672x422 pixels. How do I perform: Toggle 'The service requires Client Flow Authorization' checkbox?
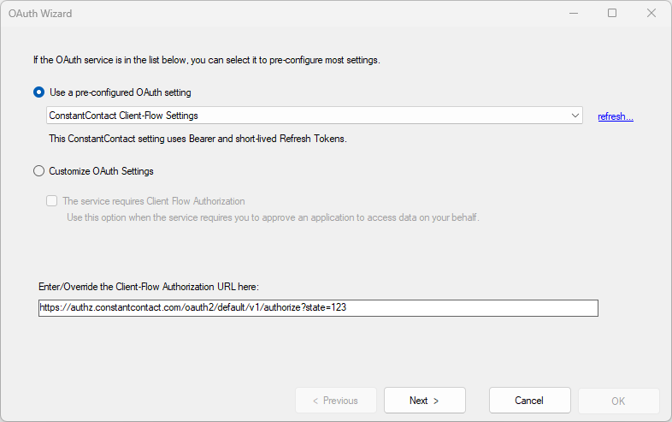coord(52,201)
